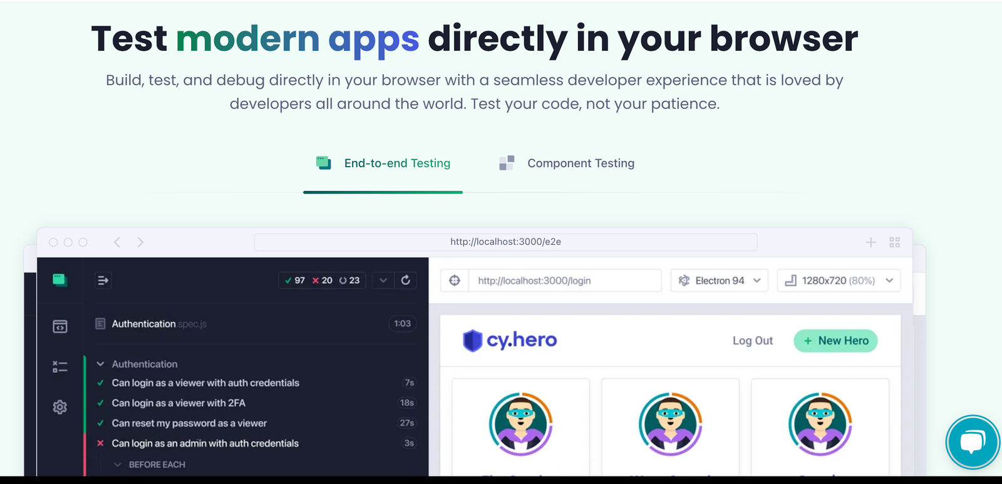The width and height of the screenshot is (1002, 484).
Task: Open the 1280x720 viewport size dropdown
Action: tap(839, 281)
